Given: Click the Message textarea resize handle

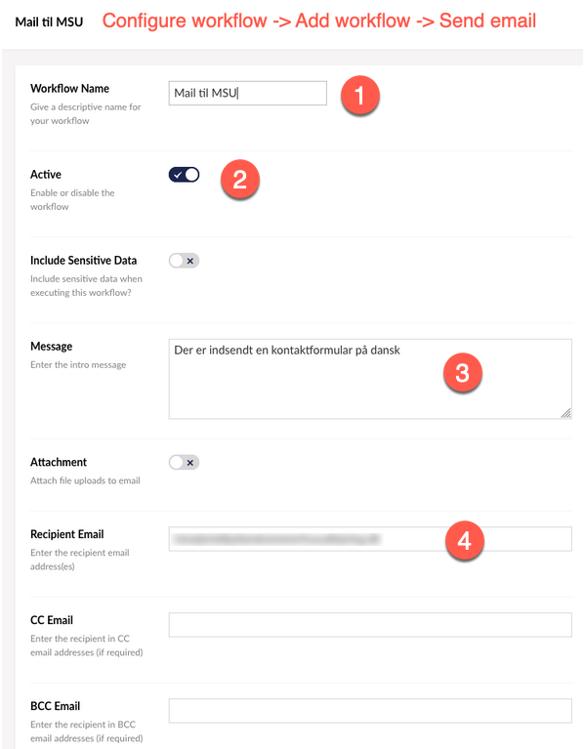Looking at the screenshot, I should (x=565, y=414).
